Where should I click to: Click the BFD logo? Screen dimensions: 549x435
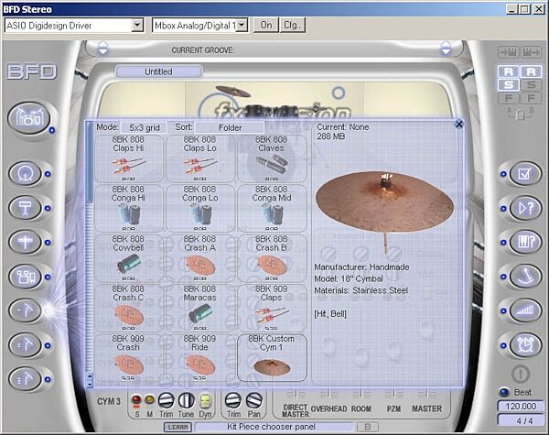coord(31,71)
